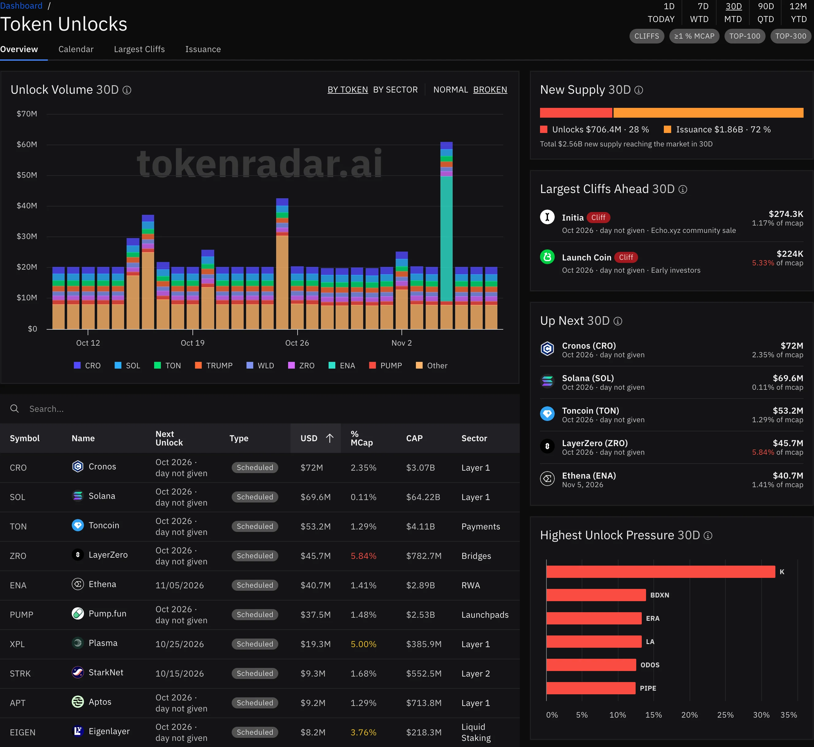The image size is (814, 747).
Task: Open the Largest Cliffs tab
Action: (x=139, y=49)
